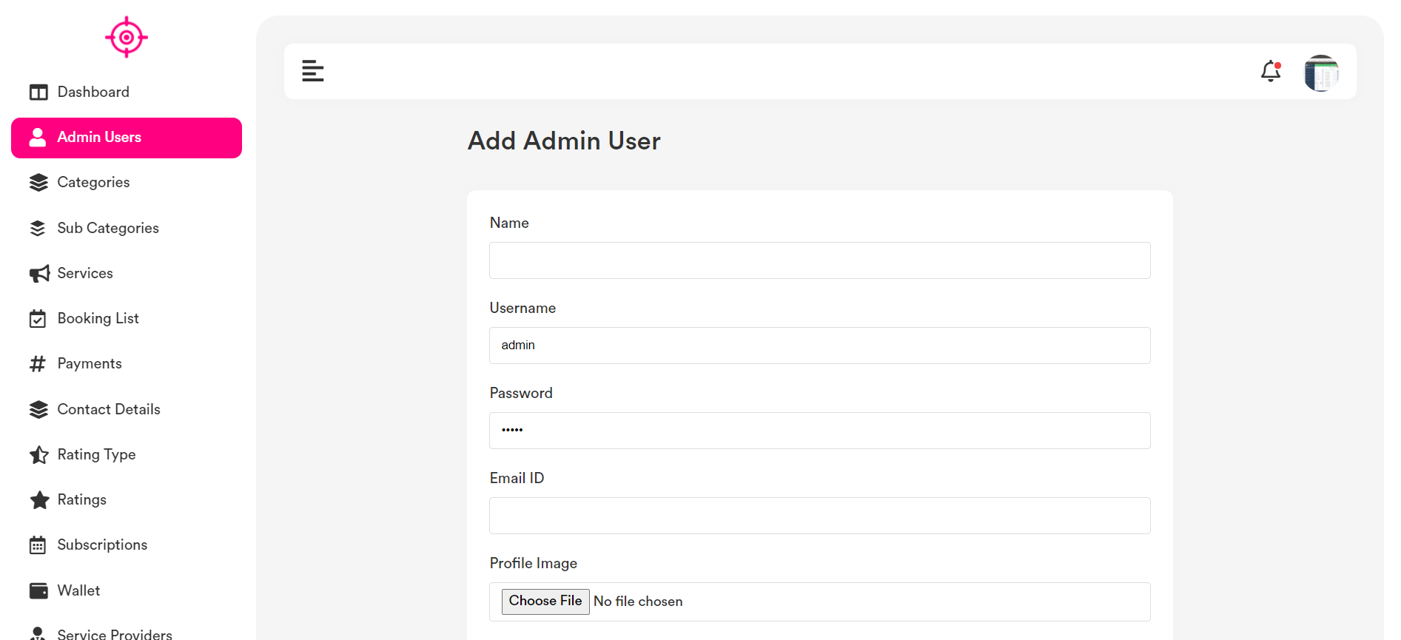Click into the Username field containing admin
The width and height of the screenshot is (1401, 640).
pos(819,346)
